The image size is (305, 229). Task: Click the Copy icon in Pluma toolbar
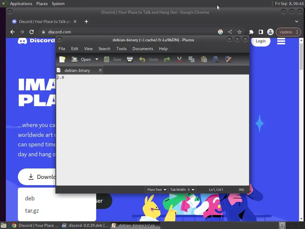(192, 59)
